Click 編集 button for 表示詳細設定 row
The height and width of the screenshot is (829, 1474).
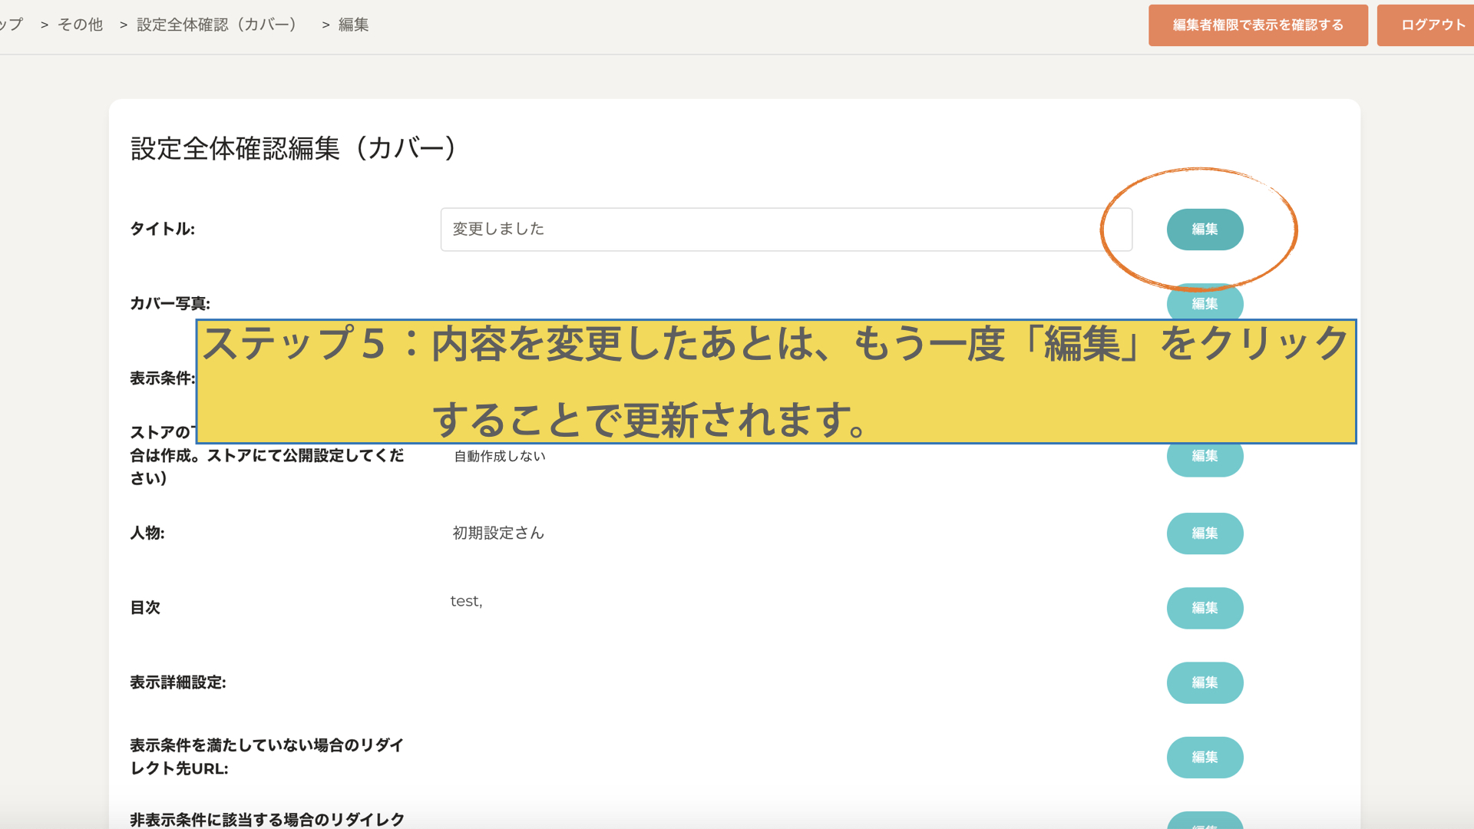tap(1205, 682)
